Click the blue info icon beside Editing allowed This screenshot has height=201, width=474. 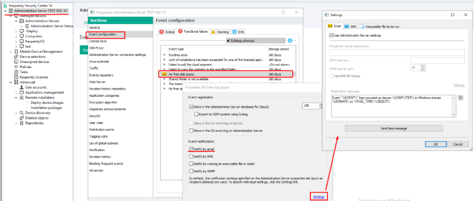tap(290, 40)
